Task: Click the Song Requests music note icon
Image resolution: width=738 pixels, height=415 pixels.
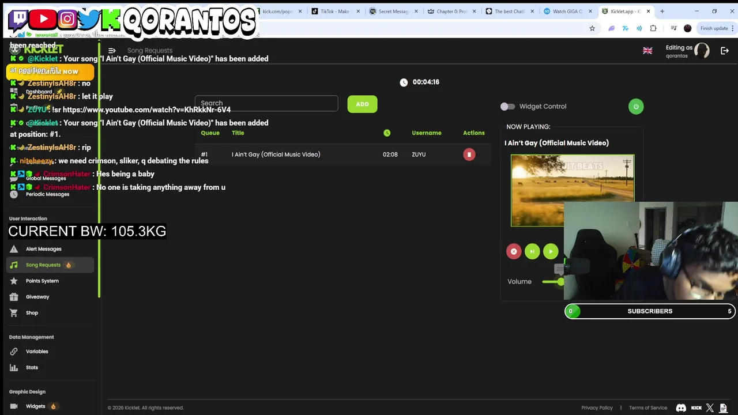Action: (x=14, y=265)
